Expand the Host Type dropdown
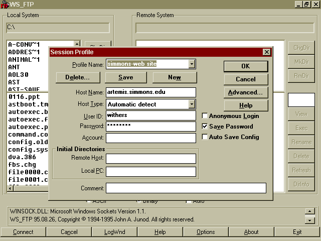Screen dimensions: 321x241 point(192,104)
